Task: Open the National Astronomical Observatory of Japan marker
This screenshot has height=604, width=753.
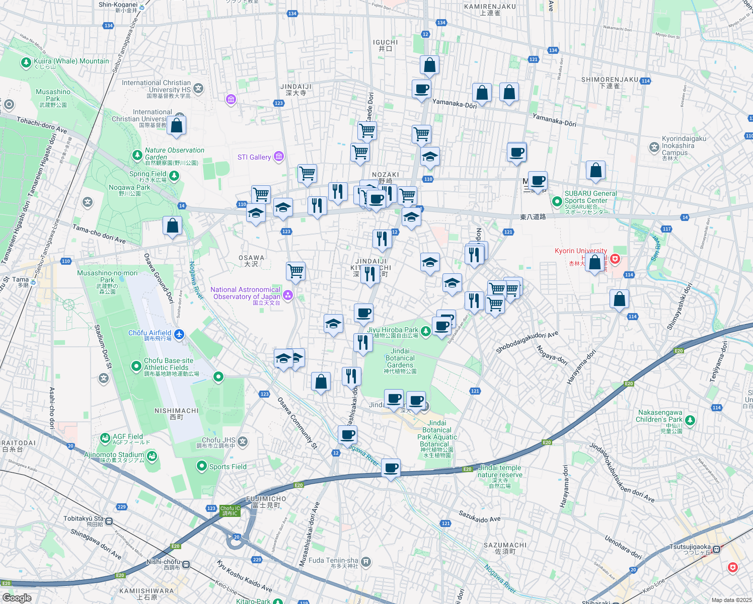Action: (x=288, y=295)
